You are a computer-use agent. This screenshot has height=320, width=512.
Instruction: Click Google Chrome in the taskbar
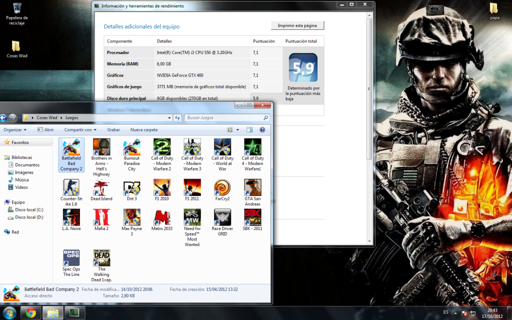click(x=30, y=313)
